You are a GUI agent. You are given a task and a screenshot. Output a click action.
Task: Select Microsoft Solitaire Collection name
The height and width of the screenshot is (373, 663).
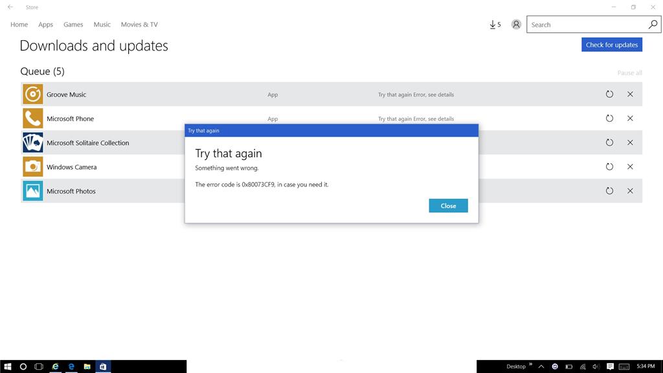pos(88,142)
